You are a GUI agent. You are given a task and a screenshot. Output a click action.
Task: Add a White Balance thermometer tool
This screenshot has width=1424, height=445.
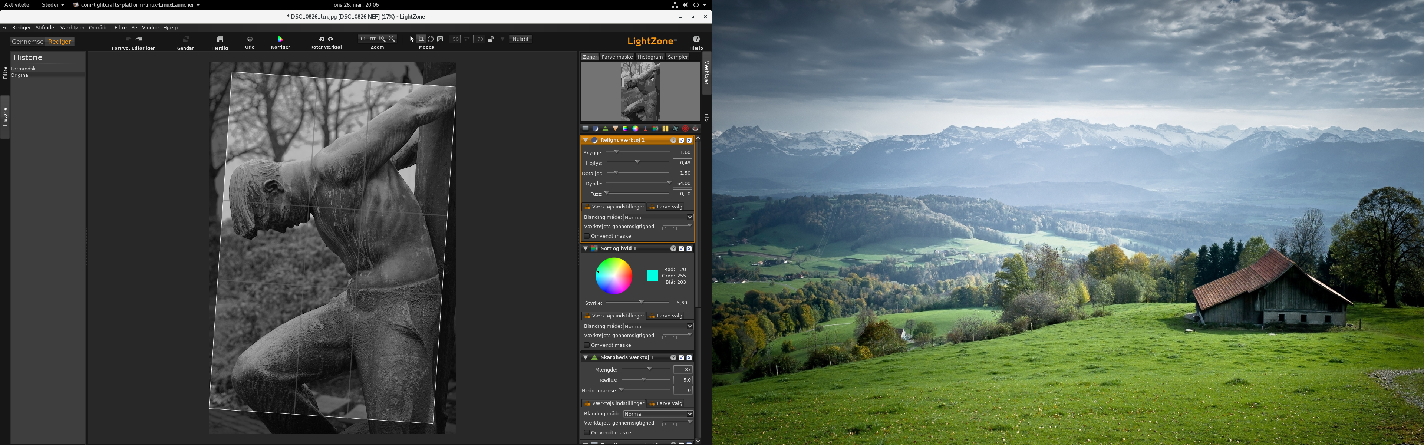tap(645, 128)
